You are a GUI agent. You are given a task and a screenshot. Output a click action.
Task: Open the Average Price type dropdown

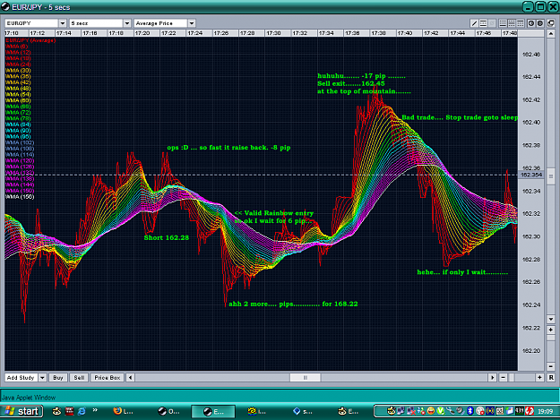point(192,23)
